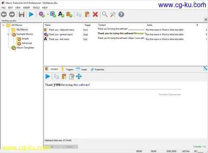Select the 'Thank you - clipboard macro' row
The image size is (208, 153).
coord(126,30)
